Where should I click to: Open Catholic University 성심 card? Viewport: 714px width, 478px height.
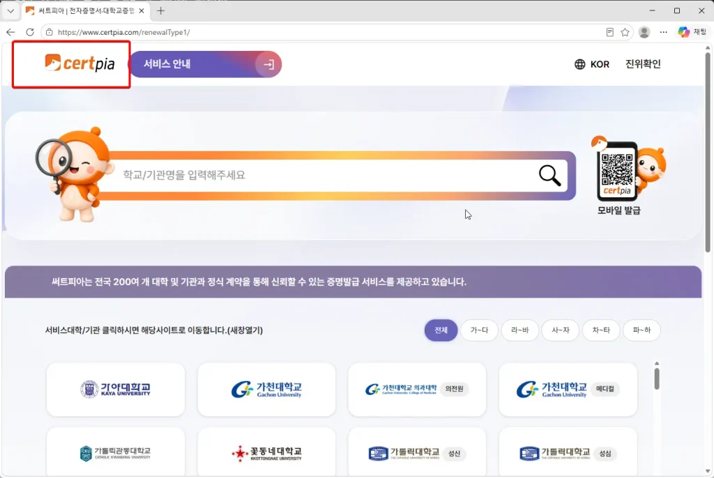click(568, 452)
